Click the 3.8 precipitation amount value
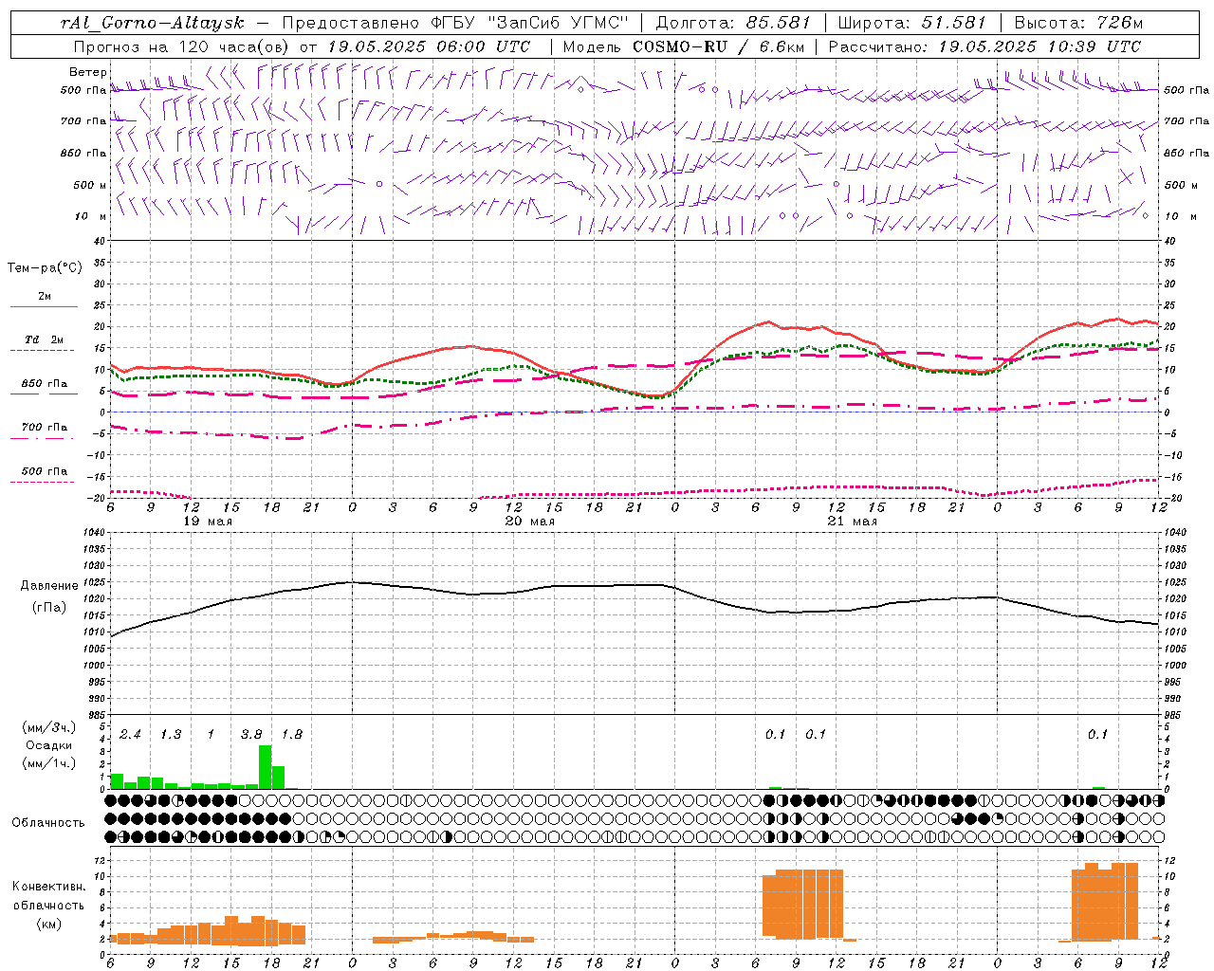Viewport: 1214px width, 971px height. coord(251,735)
